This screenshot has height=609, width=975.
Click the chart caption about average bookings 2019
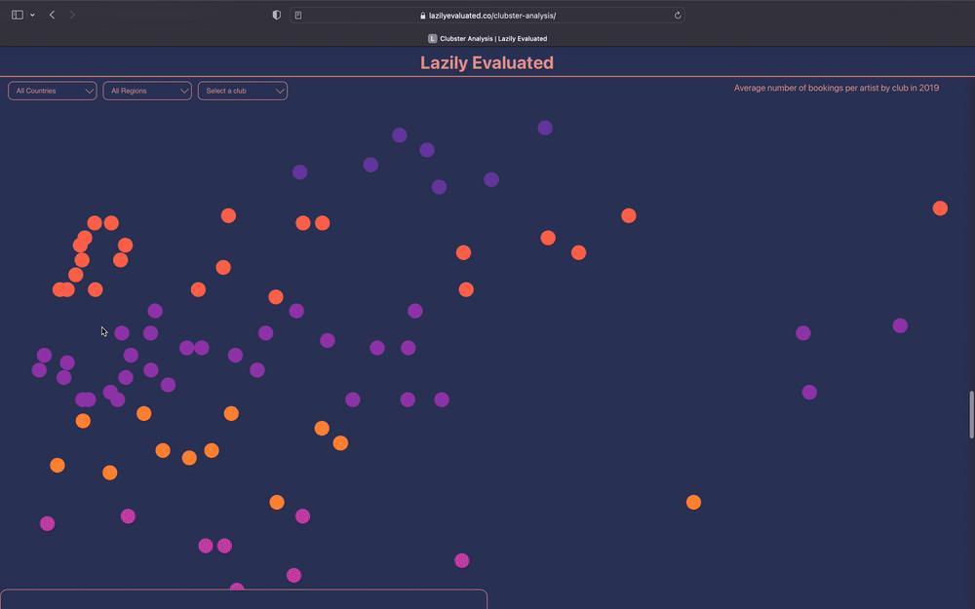coord(837,89)
